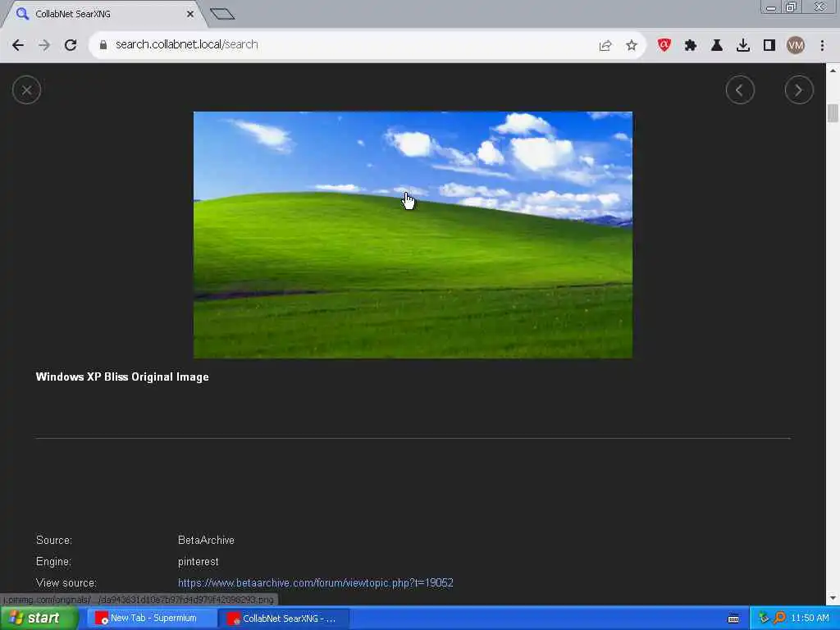
Task: Open the Windows Start menu
Action: click(39, 619)
